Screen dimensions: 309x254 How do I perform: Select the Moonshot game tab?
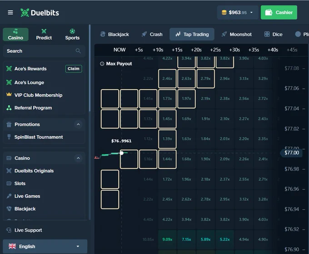coord(237,34)
